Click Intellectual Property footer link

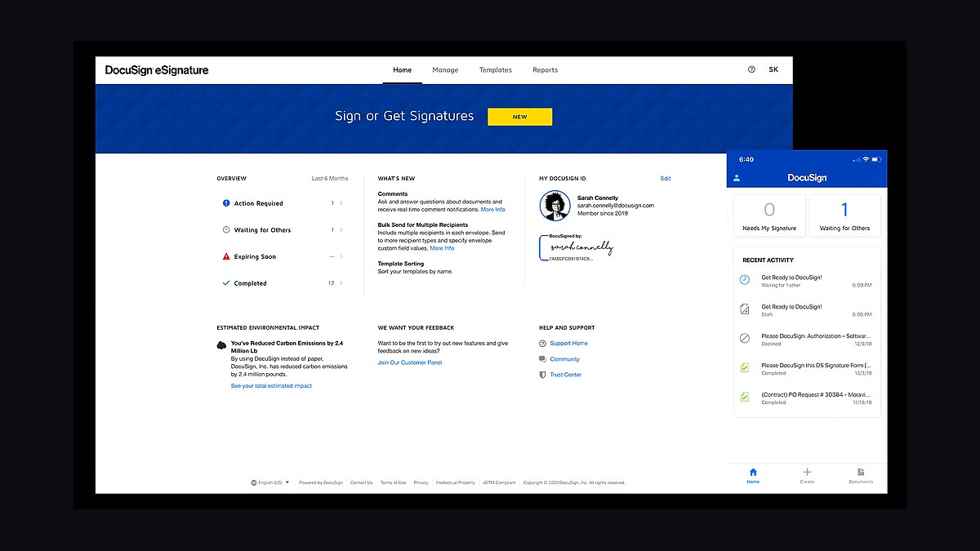[x=456, y=482]
